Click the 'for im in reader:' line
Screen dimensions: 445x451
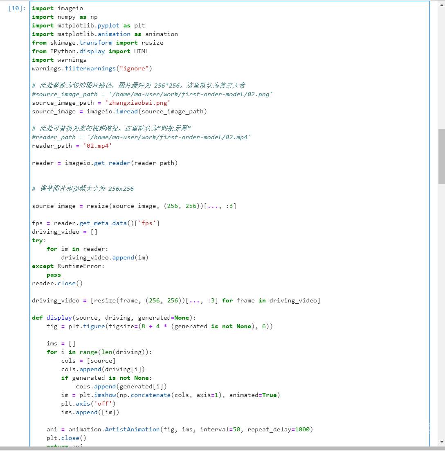pos(77,249)
